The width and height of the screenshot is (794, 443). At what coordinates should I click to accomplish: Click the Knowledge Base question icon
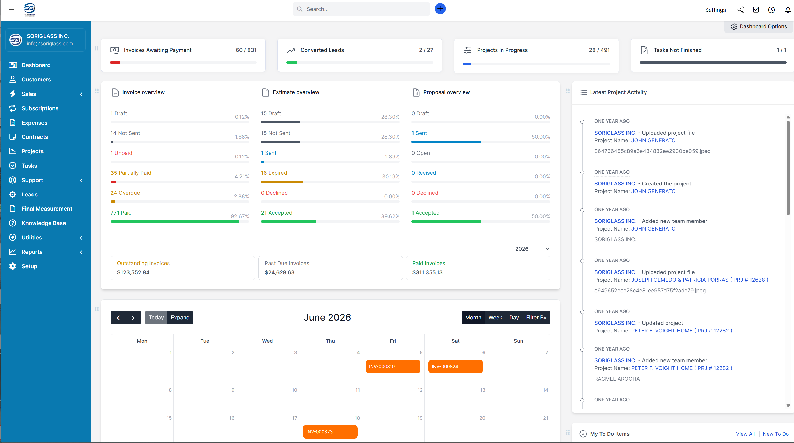coord(13,223)
